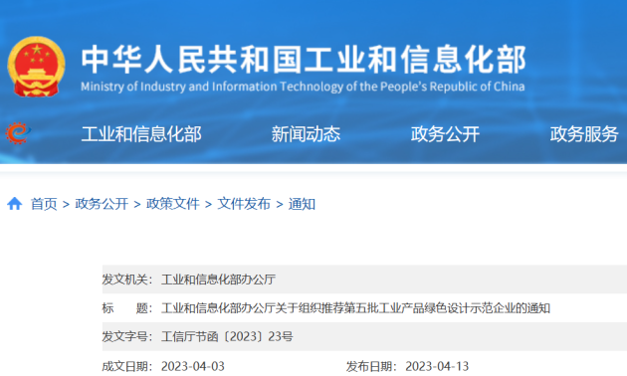This screenshot has height=376, width=627.
Task: Click the 发布日期 field label
Action: [x=371, y=366]
